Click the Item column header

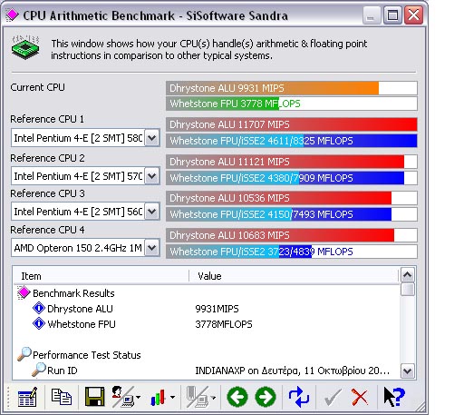(x=101, y=276)
